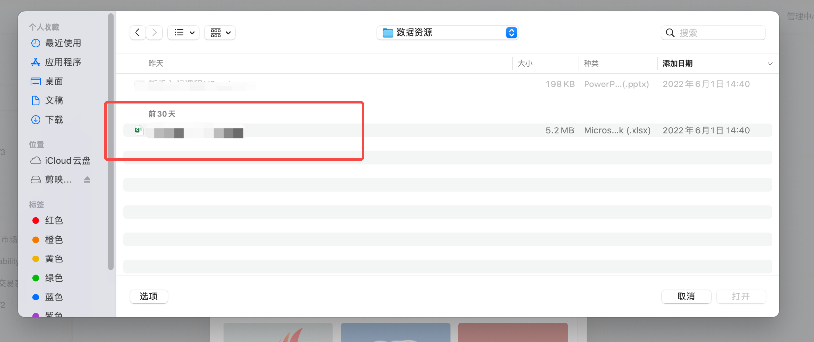This screenshot has width=814, height=342.
Task: Open the grouping options dropdown
Action: click(x=220, y=33)
